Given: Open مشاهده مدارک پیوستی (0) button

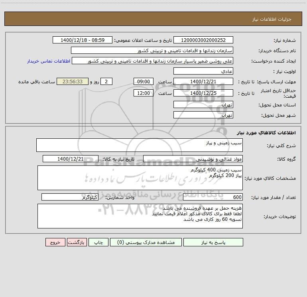Looking at the screenshot, I should point(146,242).
